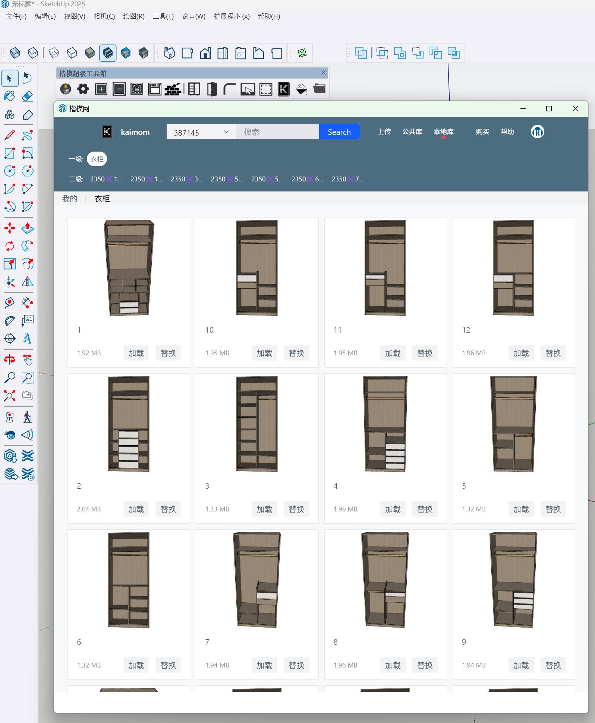Click the 搜索 search input field
Image resolution: width=595 pixels, height=723 pixels.
(x=278, y=132)
